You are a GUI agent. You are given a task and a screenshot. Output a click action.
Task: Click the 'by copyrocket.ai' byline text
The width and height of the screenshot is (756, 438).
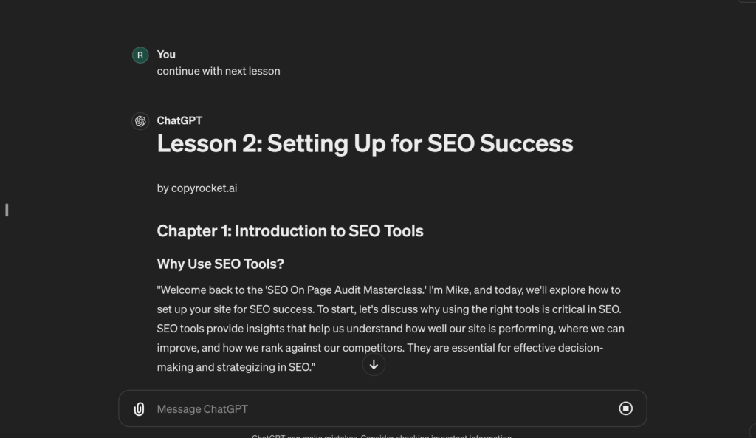tap(197, 188)
